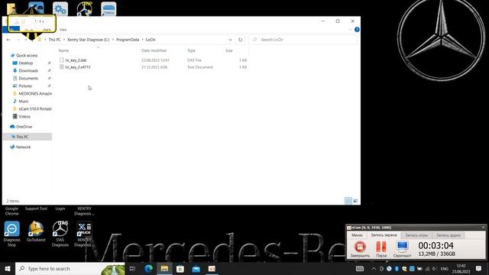Select the lic_key_2.x4711 text document
Image resolution: width=489 pixels, height=275 pixels.
(78, 67)
